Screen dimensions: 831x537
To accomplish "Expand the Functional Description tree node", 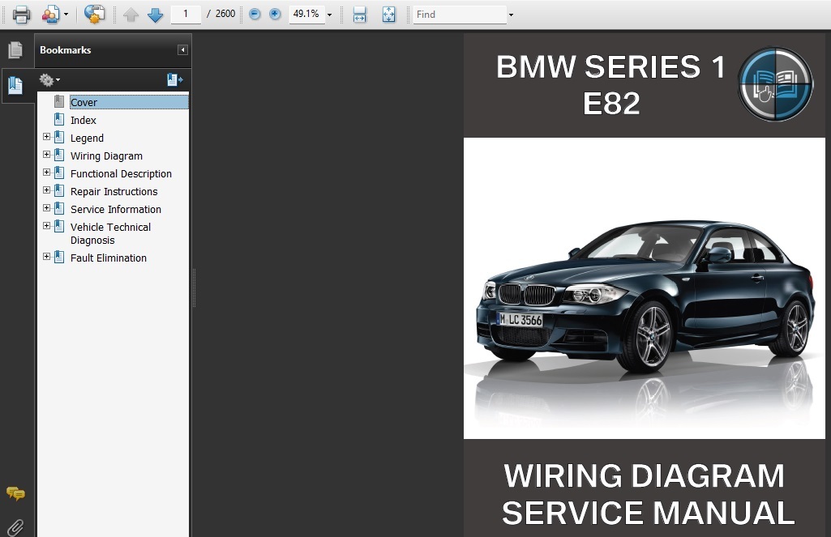I will (47, 172).
